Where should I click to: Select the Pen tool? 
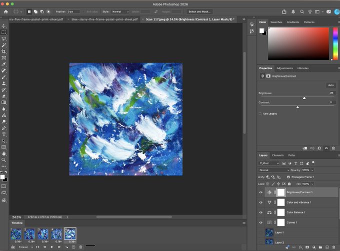click(3, 128)
